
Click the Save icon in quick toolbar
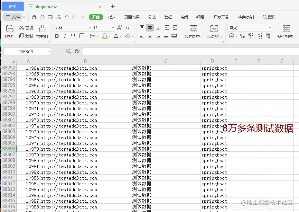(34, 17)
